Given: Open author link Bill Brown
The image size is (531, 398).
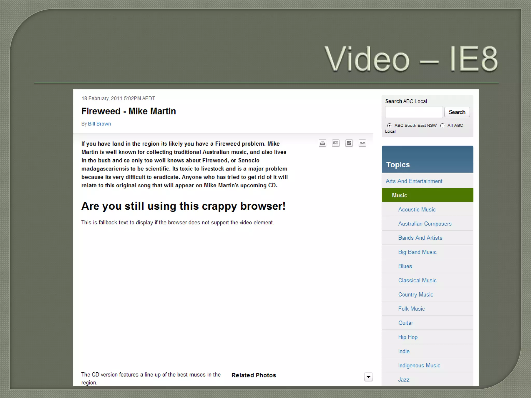Looking at the screenshot, I should click(x=99, y=124).
